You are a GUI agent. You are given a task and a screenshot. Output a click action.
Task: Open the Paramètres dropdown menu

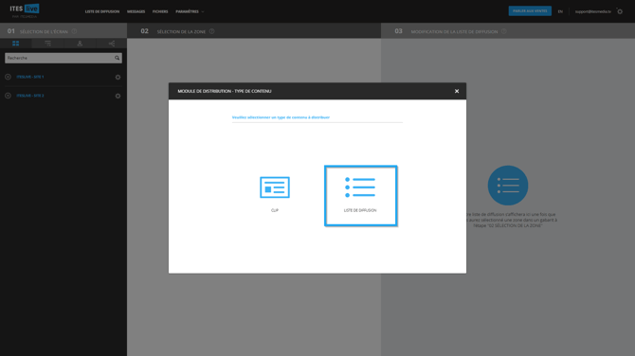190,11
